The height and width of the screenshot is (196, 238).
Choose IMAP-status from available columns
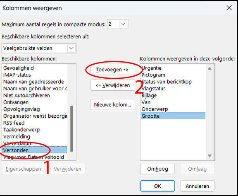35,75
